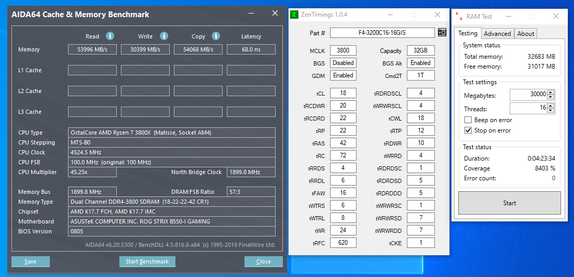Click DRAM:FSB Ratio value 57:3

pos(251,192)
